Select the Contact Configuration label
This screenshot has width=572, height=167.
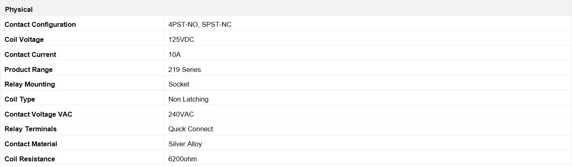[x=40, y=24]
